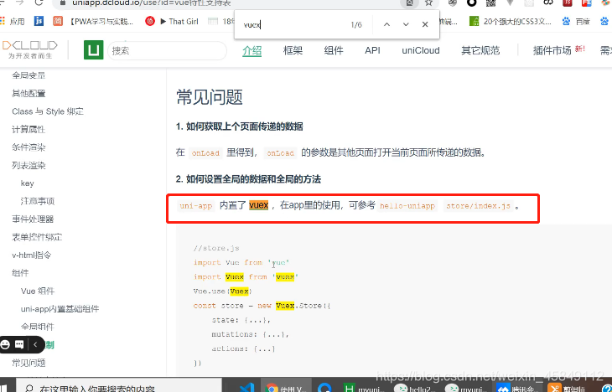Click the 常见问题 page heading
Screen dimensions: 612x392
point(210,96)
